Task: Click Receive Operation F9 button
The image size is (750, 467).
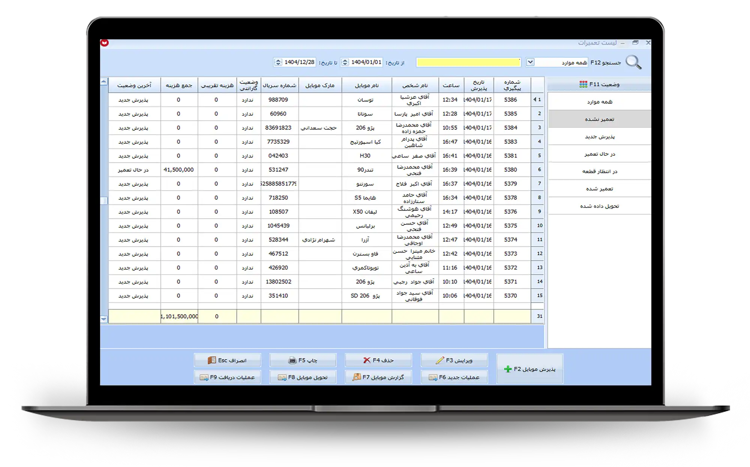Action: pyautogui.click(x=227, y=377)
